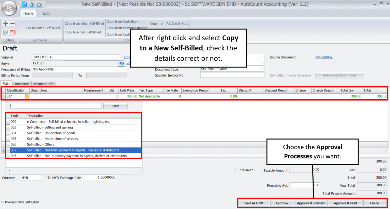Open the Classification cell dropdown arrow

tap(27, 96)
